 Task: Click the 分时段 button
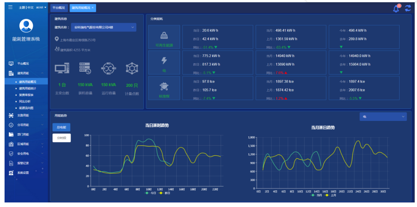click(x=61, y=138)
